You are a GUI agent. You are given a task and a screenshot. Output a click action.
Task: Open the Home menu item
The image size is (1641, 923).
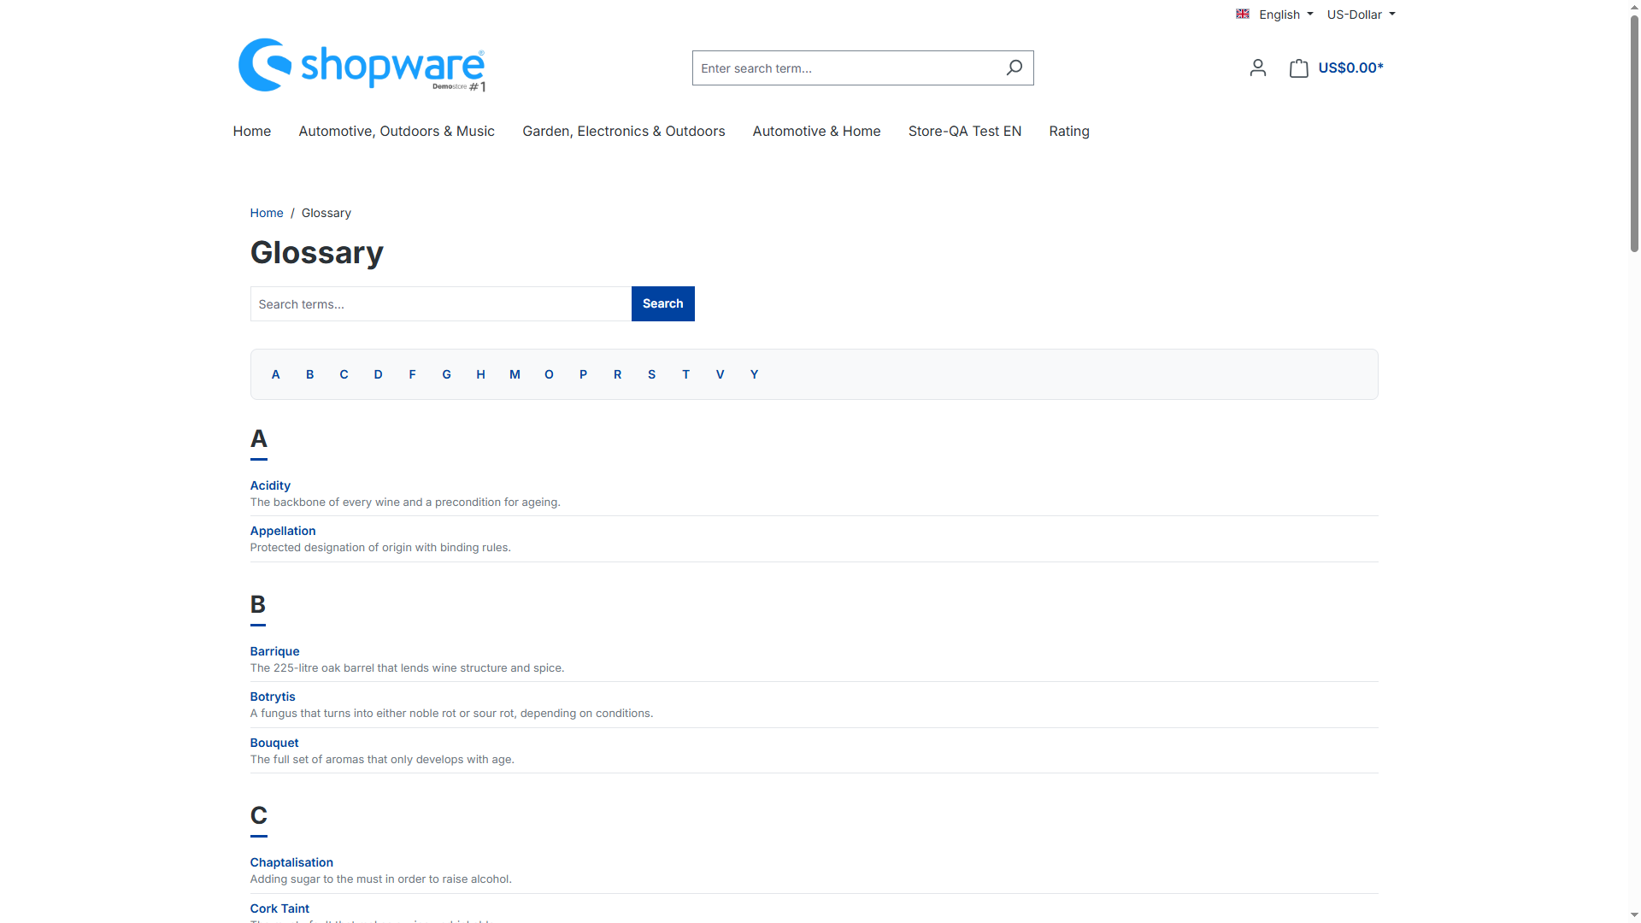[252, 131]
